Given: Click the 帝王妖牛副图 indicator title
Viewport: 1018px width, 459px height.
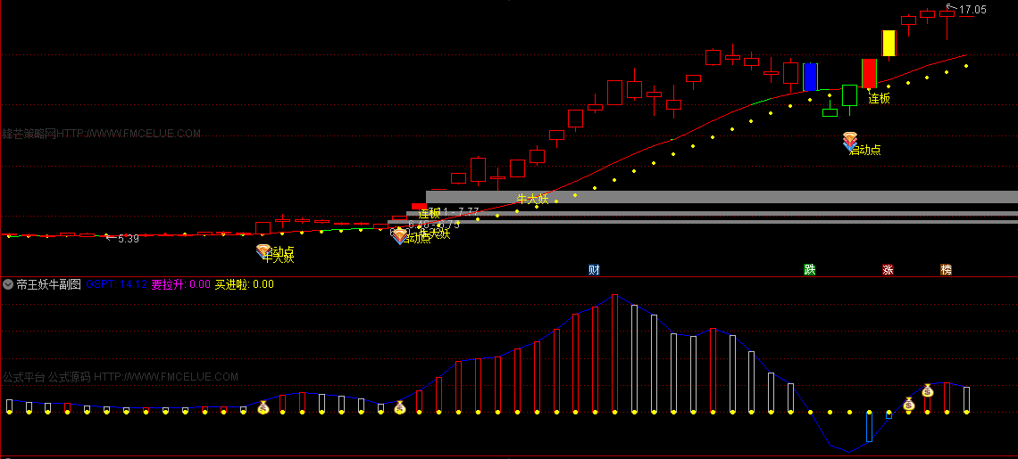Looking at the screenshot, I should click(49, 284).
